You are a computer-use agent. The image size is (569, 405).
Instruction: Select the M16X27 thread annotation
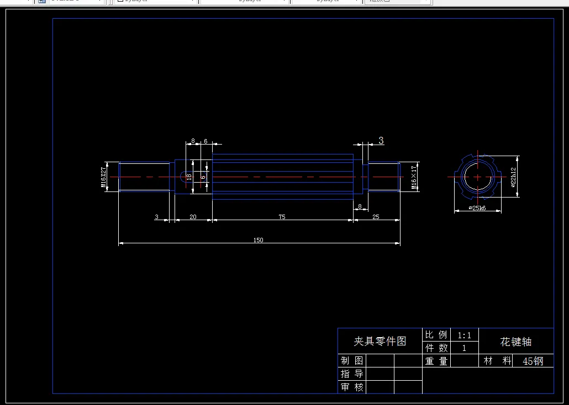pyautogui.click(x=104, y=177)
